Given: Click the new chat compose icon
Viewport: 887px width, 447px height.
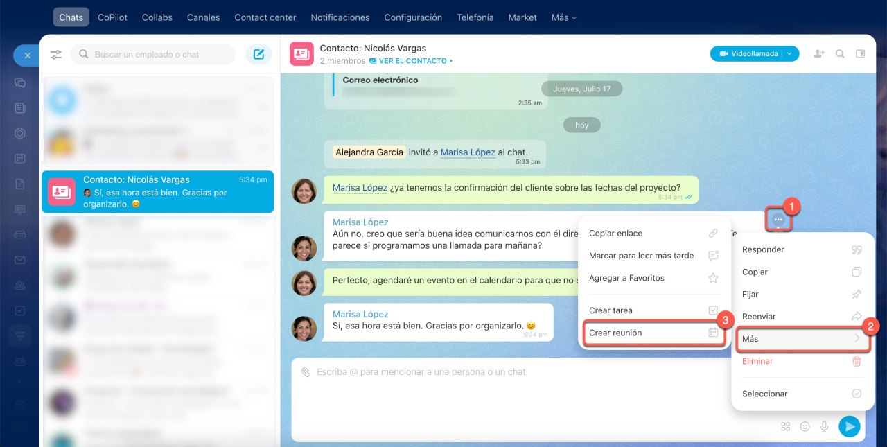Looking at the screenshot, I should point(258,54).
